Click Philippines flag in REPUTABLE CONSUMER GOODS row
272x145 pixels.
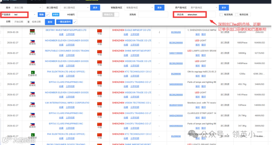tap(32, 52)
